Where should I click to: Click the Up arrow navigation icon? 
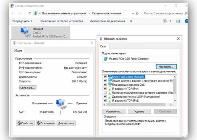pos(30,13)
